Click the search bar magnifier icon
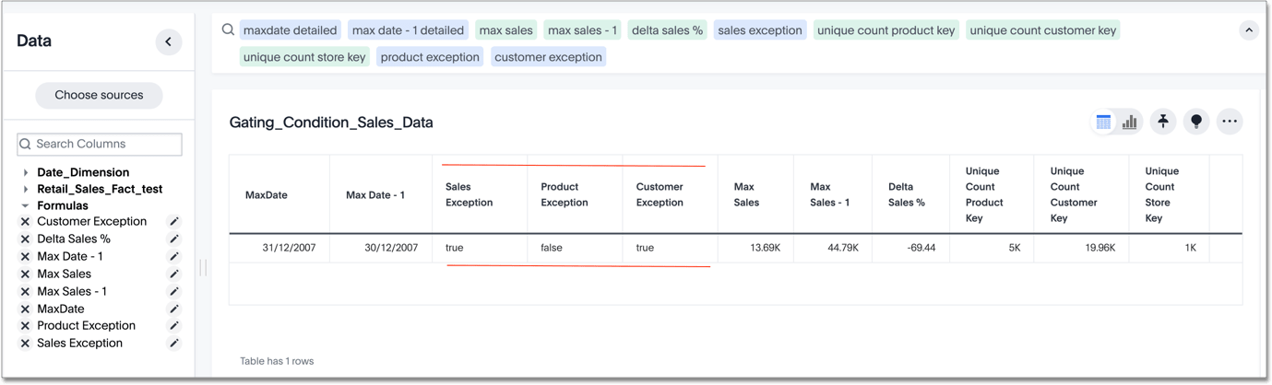This screenshot has width=1272, height=385. [228, 29]
